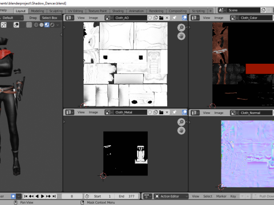Viewport: 274px width, 205px height.
Task: Switch to the Modeling workspace tab
Action: pos(38,11)
